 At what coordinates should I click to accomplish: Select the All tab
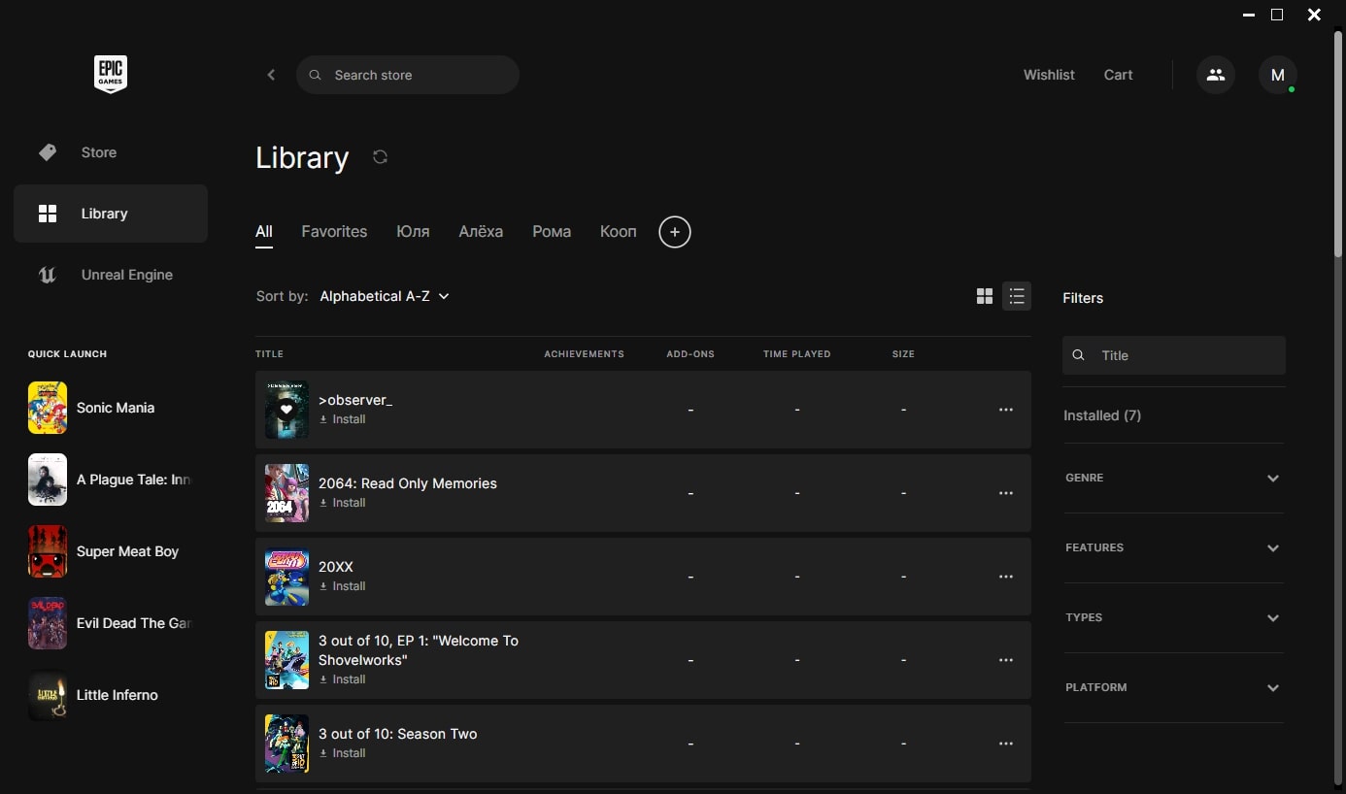click(x=264, y=232)
